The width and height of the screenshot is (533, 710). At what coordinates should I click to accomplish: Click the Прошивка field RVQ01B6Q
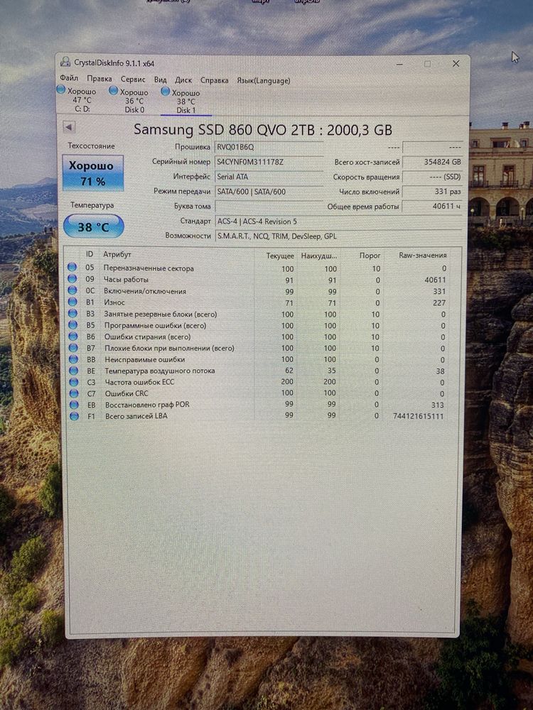tap(269, 148)
